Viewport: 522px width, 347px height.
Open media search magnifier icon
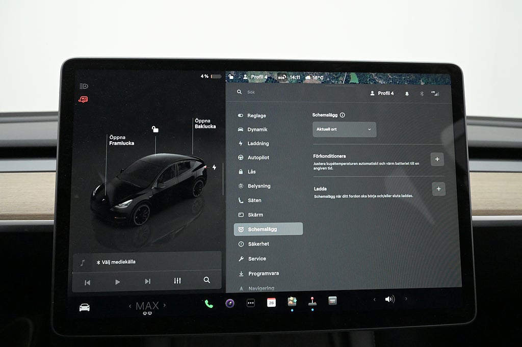[x=206, y=280]
